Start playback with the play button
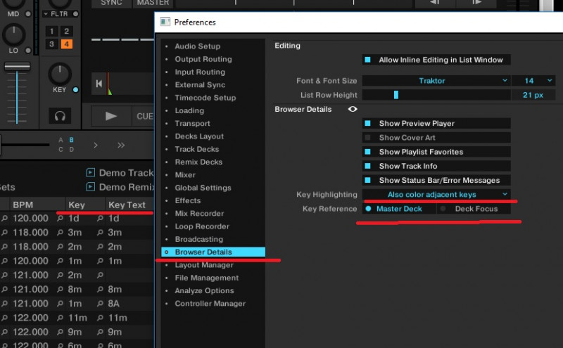This screenshot has width=563, height=348. point(111,116)
